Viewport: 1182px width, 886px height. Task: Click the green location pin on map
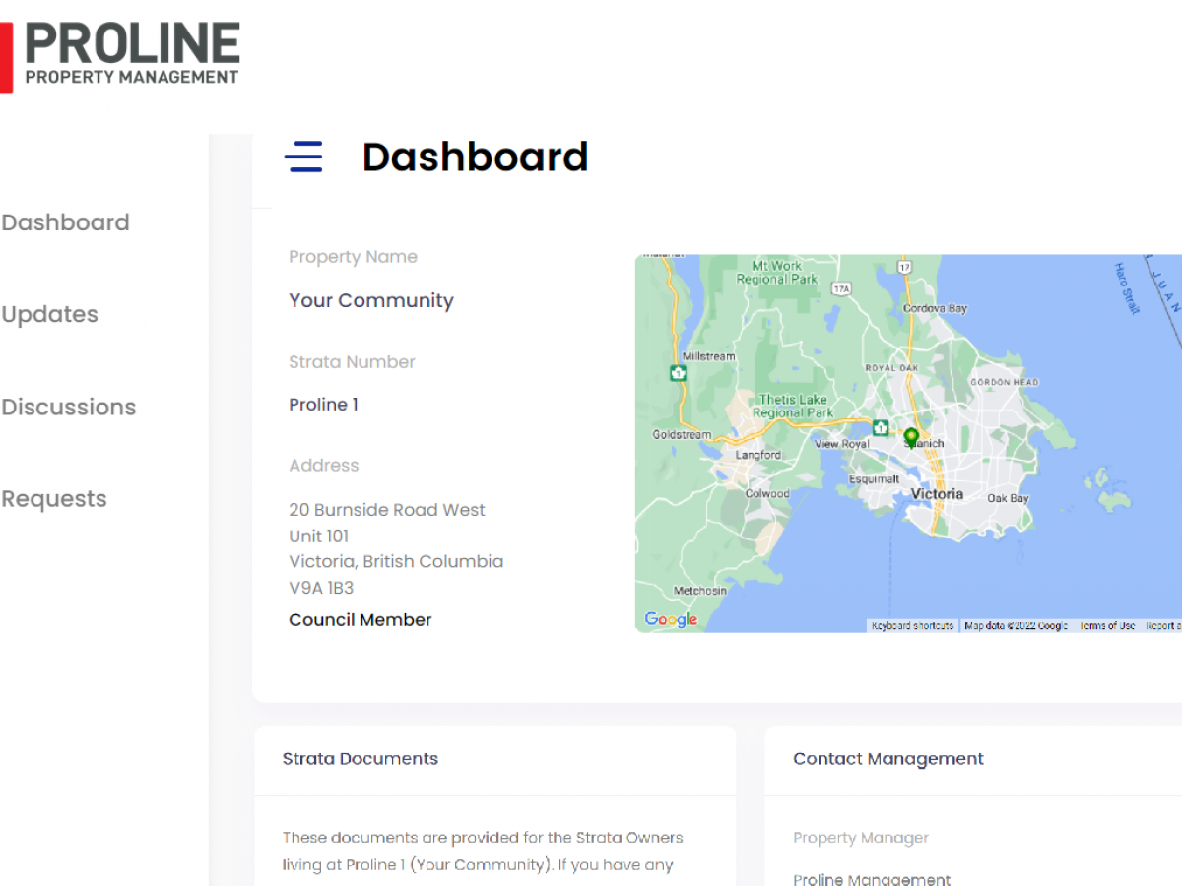tap(911, 437)
